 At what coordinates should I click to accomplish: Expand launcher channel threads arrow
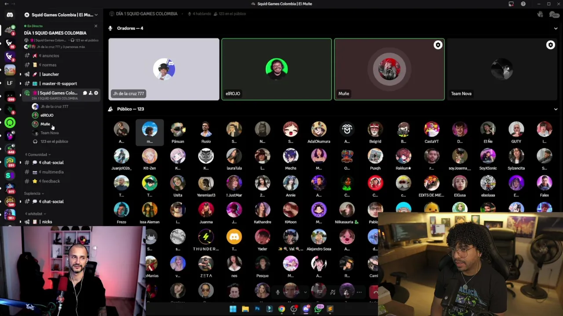pyautogui.click(x=20, y=74)
